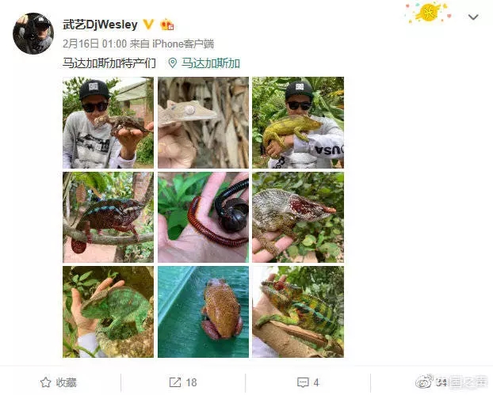Open the 武艺DjWesley username link
This screenshot has height=395, width=493.
(101, 25)
